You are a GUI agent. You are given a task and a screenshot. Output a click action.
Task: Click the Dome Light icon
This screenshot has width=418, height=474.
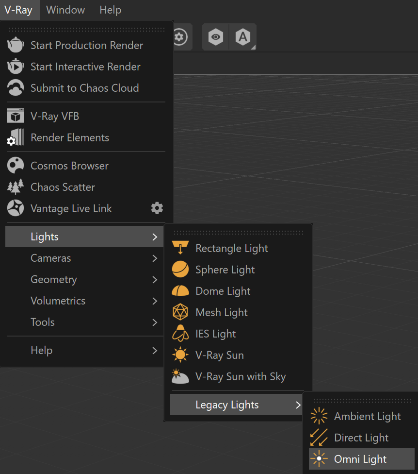pos(180,291)
